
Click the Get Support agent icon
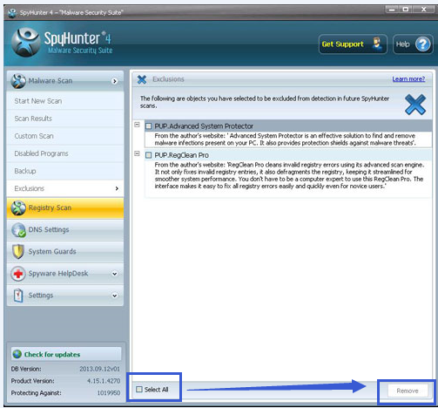[377, 44]
